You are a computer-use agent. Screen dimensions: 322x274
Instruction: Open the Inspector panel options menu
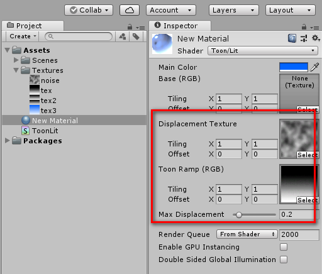coord(314,28)
